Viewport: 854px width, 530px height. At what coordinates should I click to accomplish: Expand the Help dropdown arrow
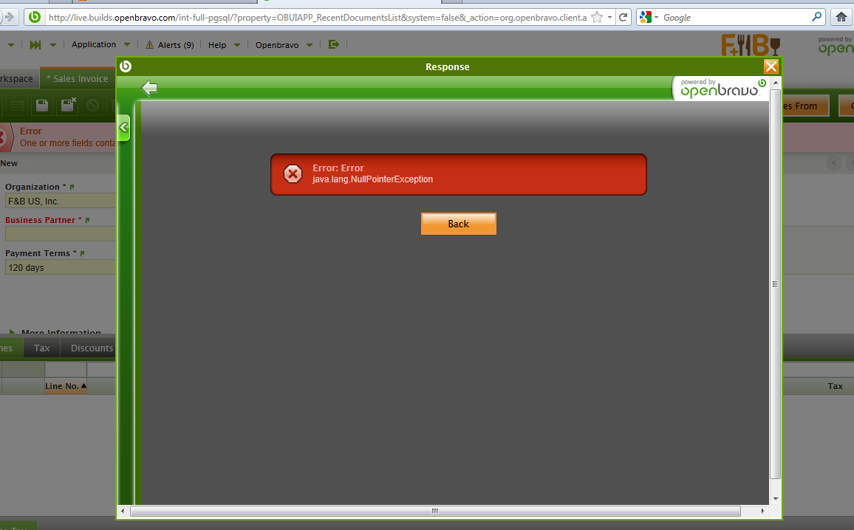237,45
